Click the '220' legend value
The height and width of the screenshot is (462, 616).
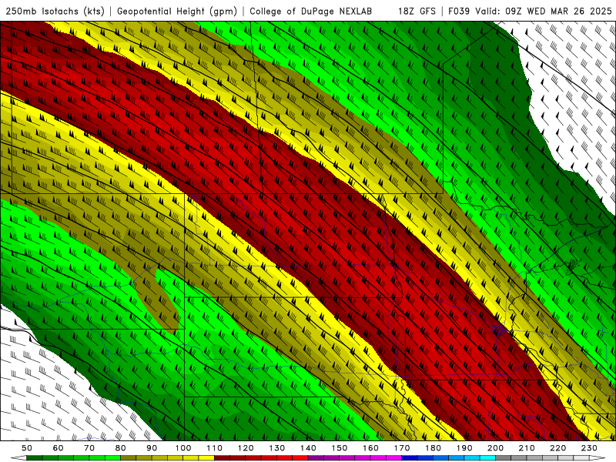[x=558, y=448]
